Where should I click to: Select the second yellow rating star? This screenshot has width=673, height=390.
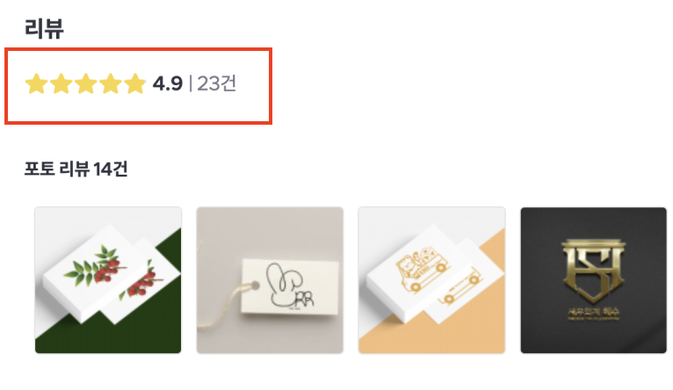[x=62, y=83]
